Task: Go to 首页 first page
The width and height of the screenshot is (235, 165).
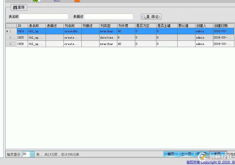Action: tap(171, 154)
